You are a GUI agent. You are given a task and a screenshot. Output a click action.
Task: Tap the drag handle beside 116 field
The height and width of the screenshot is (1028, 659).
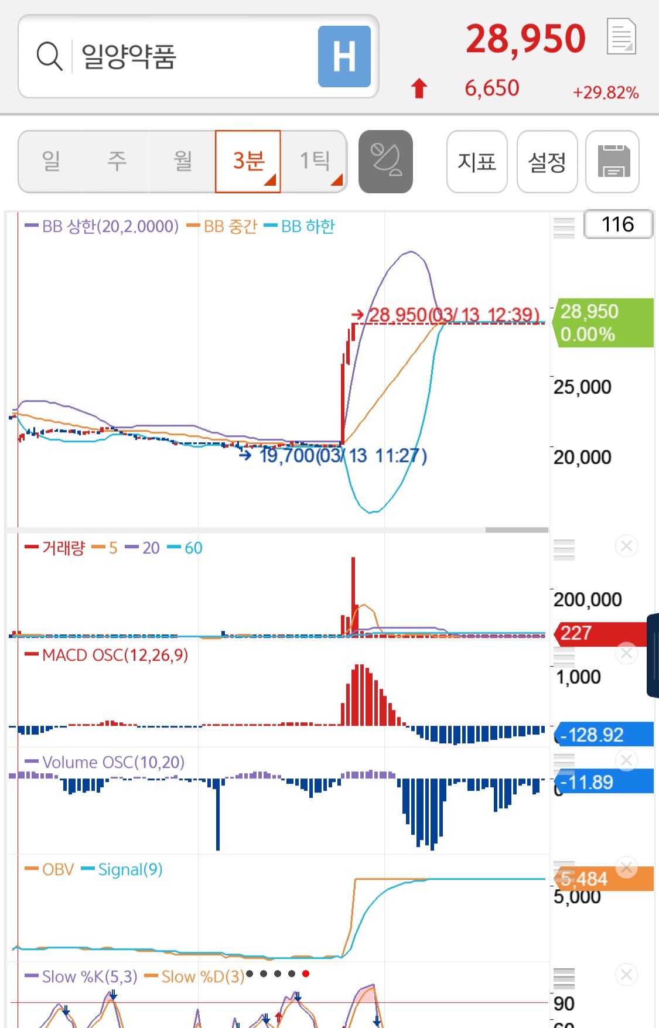(x=564, y=228)
